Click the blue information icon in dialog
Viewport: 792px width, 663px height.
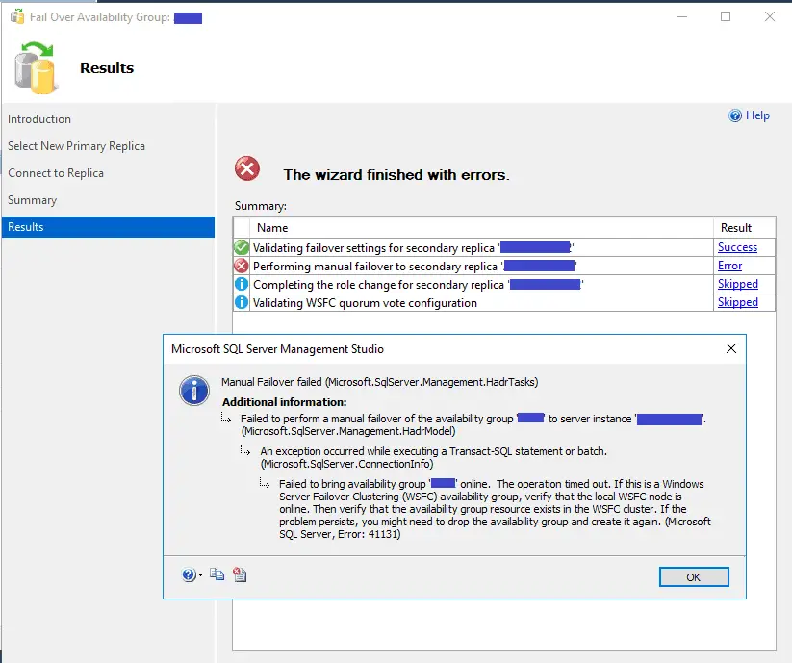tap(194, 391)
